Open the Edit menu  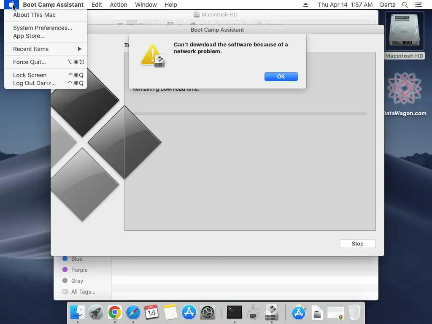pos(97,5)
